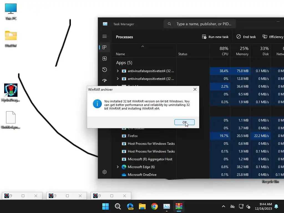This screenshot has width=284, height=213.
Task: Open the Startup apps icon in sidebar
Action: (x=105, y=80)
